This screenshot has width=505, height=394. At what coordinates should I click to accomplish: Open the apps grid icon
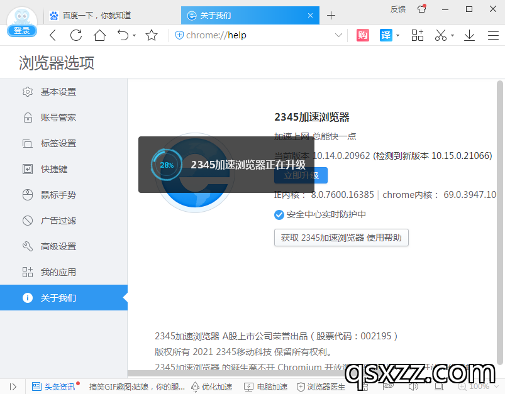click(x=418, y=35)
